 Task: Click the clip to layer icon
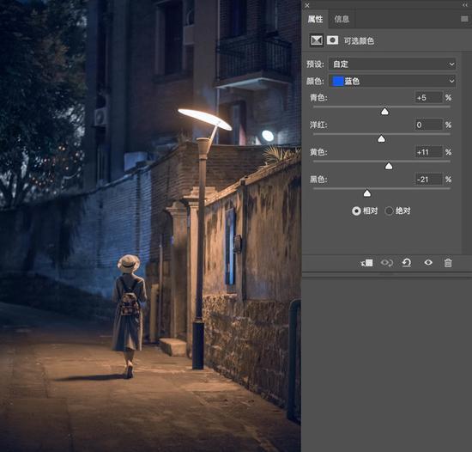click(x=367, y=263)
